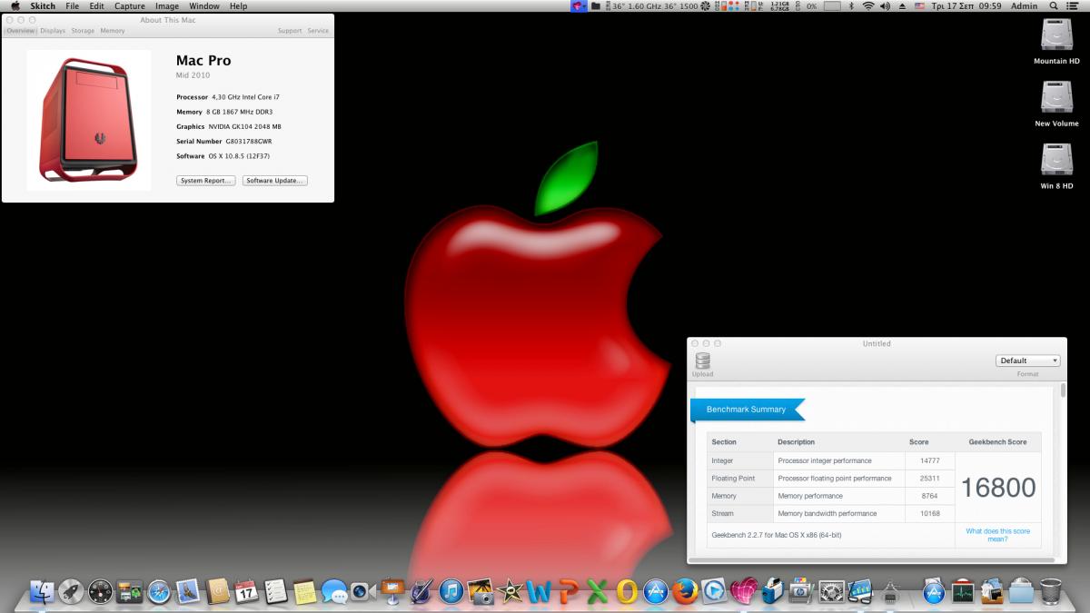The height and width of the screenshot is (613, 1090).
Task: Open Contacts address book in the Dock
Action: click(x=217, y=592)
